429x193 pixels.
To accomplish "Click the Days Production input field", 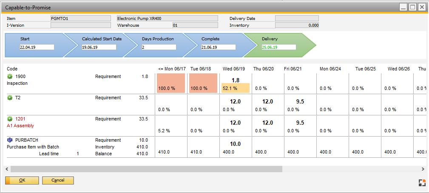I will (159, 47).
